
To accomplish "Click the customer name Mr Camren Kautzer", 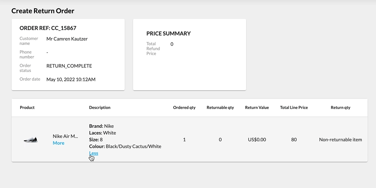I will tap(67, 39).
